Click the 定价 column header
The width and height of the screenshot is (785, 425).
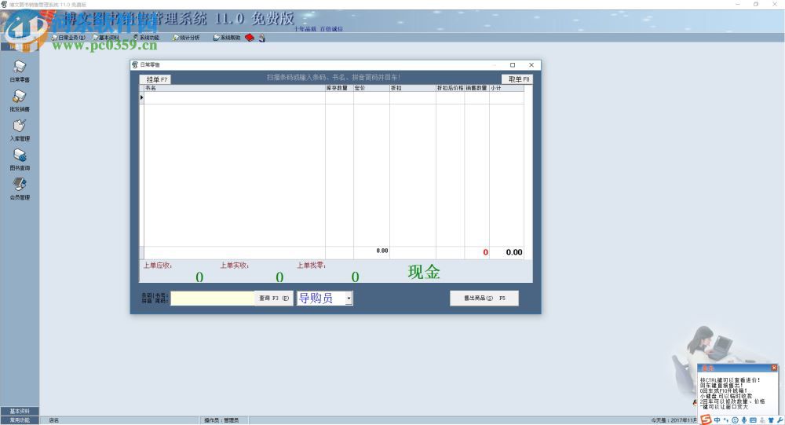371,88
